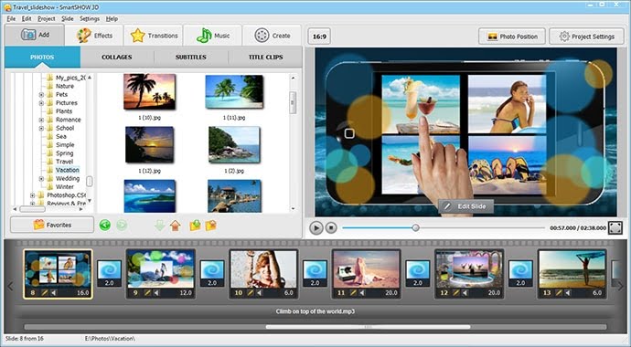The width and height of the screenshot is (631, 347).
Task: Click folder icon with green arrow
Action: click(195, 226)
